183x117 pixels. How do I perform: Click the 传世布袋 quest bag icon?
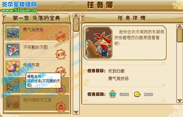(x=13, y=68)
